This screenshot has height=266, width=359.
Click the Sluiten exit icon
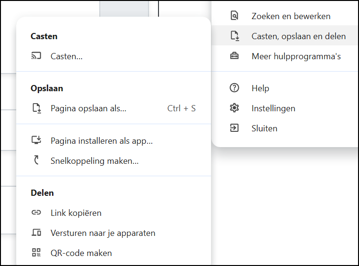coord(234,128)
